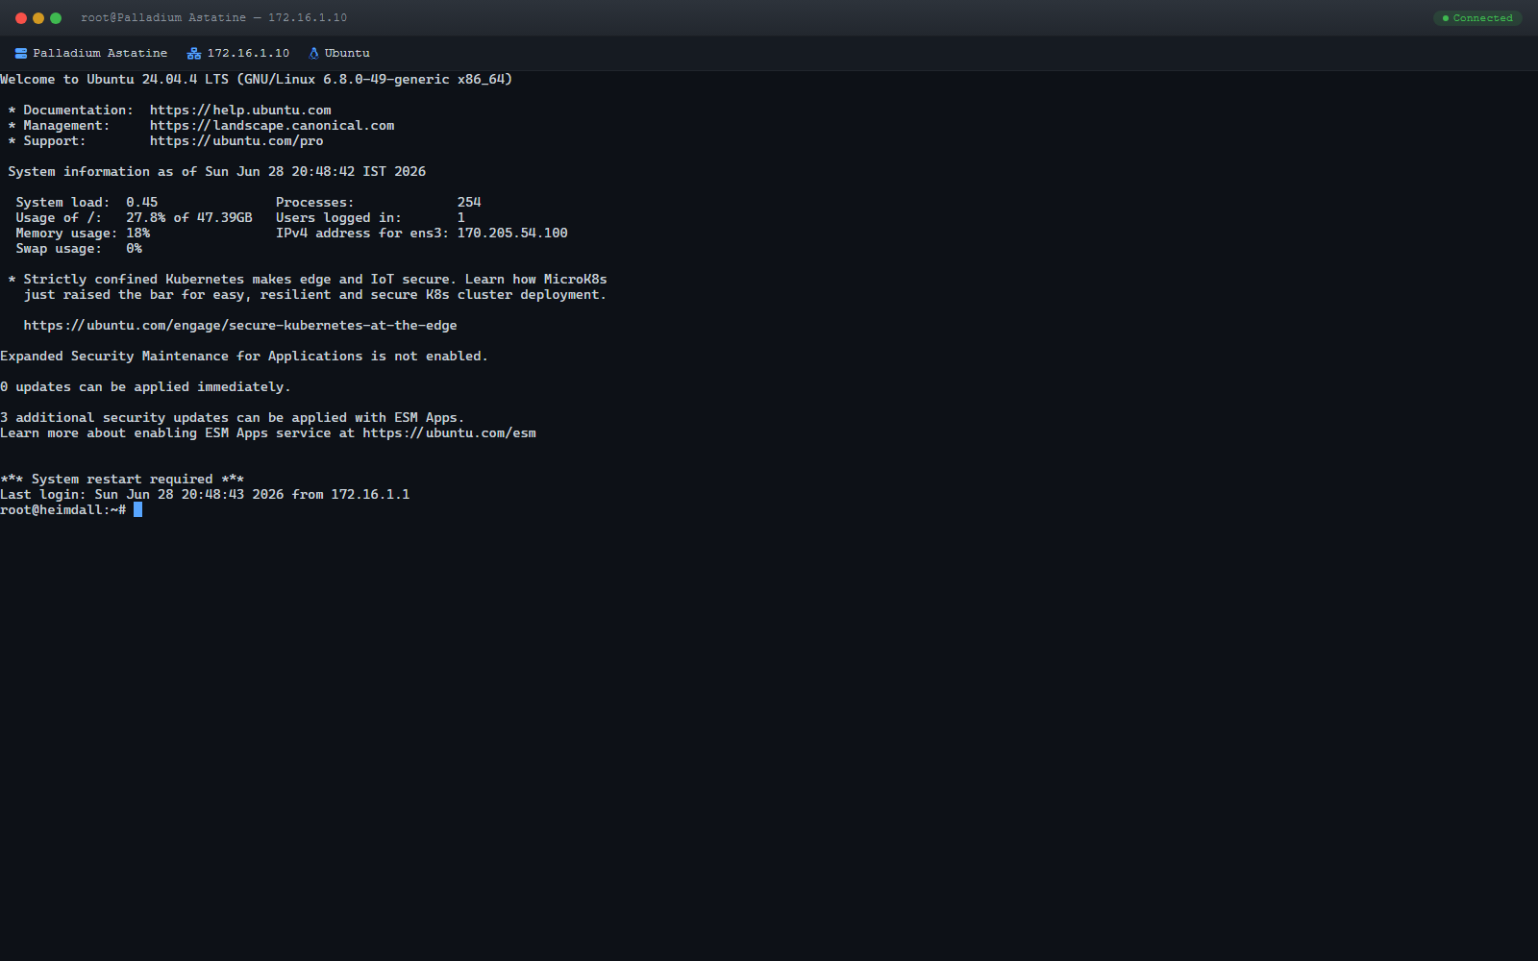Open the https://landscape.canonical.com link
The height and width of the screenshot is (961, 1538).
point(272,126)
